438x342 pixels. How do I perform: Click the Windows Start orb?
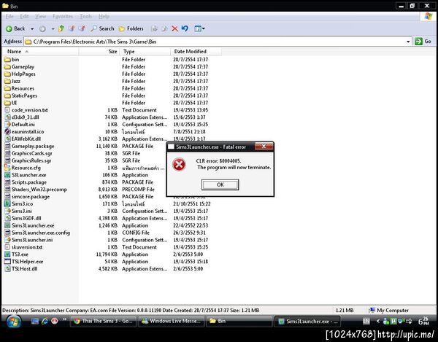(x=13, y=322)
